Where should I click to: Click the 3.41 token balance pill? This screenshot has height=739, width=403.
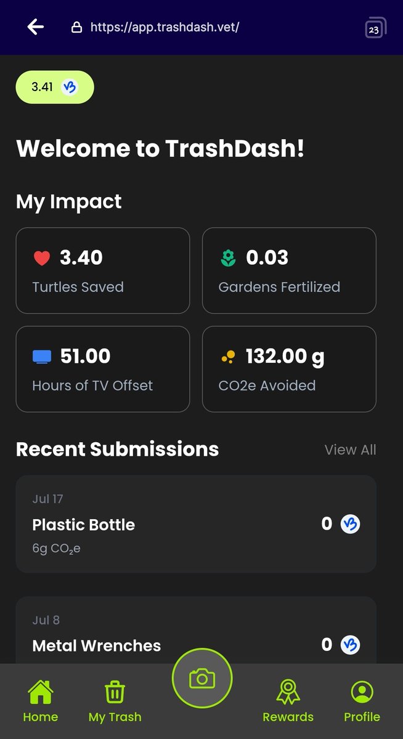[55, 87]
